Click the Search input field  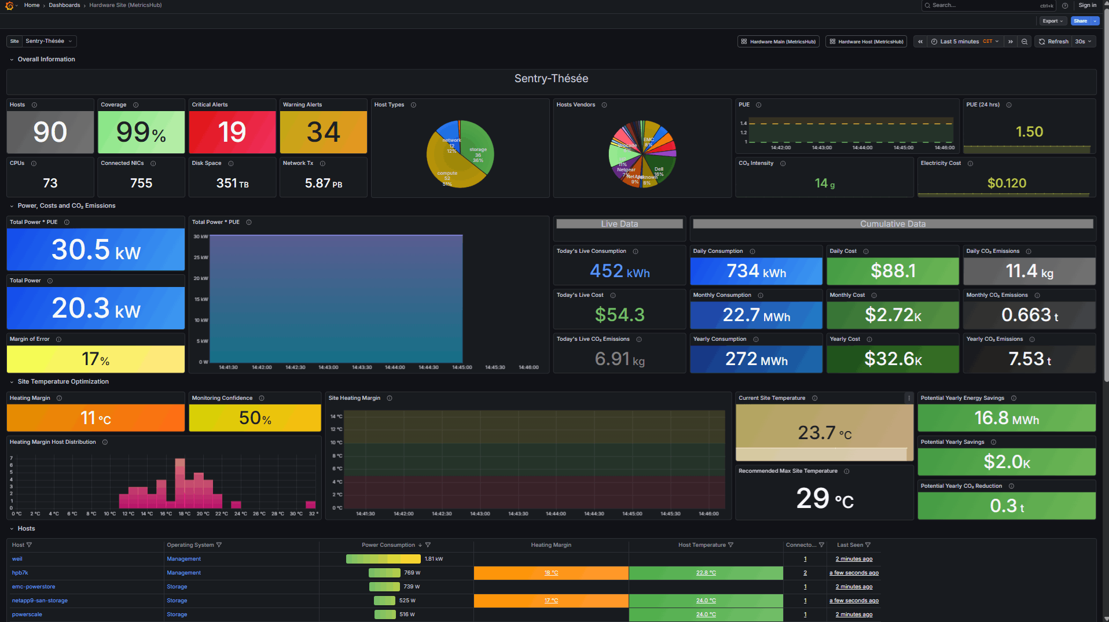(x=984, y=5)
